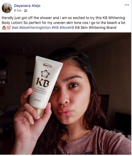The image size is (132, 156).
Task: Open the Dayanara Alejo profile name link
Action: 27,6
